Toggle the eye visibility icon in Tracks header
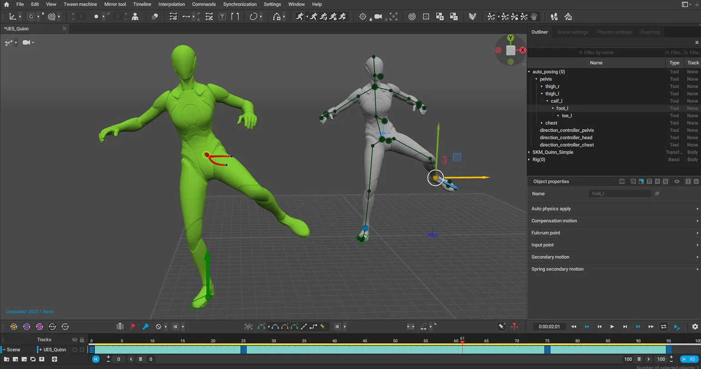701x369 pixels. coord(75,340)
